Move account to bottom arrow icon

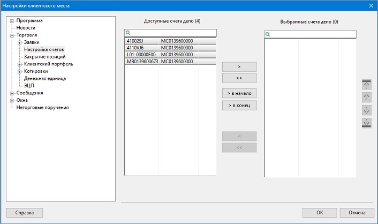(x=366, y=123)
